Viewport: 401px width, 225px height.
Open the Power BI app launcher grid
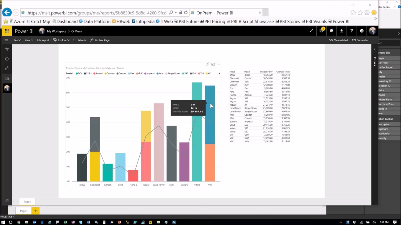coord(7,31)
